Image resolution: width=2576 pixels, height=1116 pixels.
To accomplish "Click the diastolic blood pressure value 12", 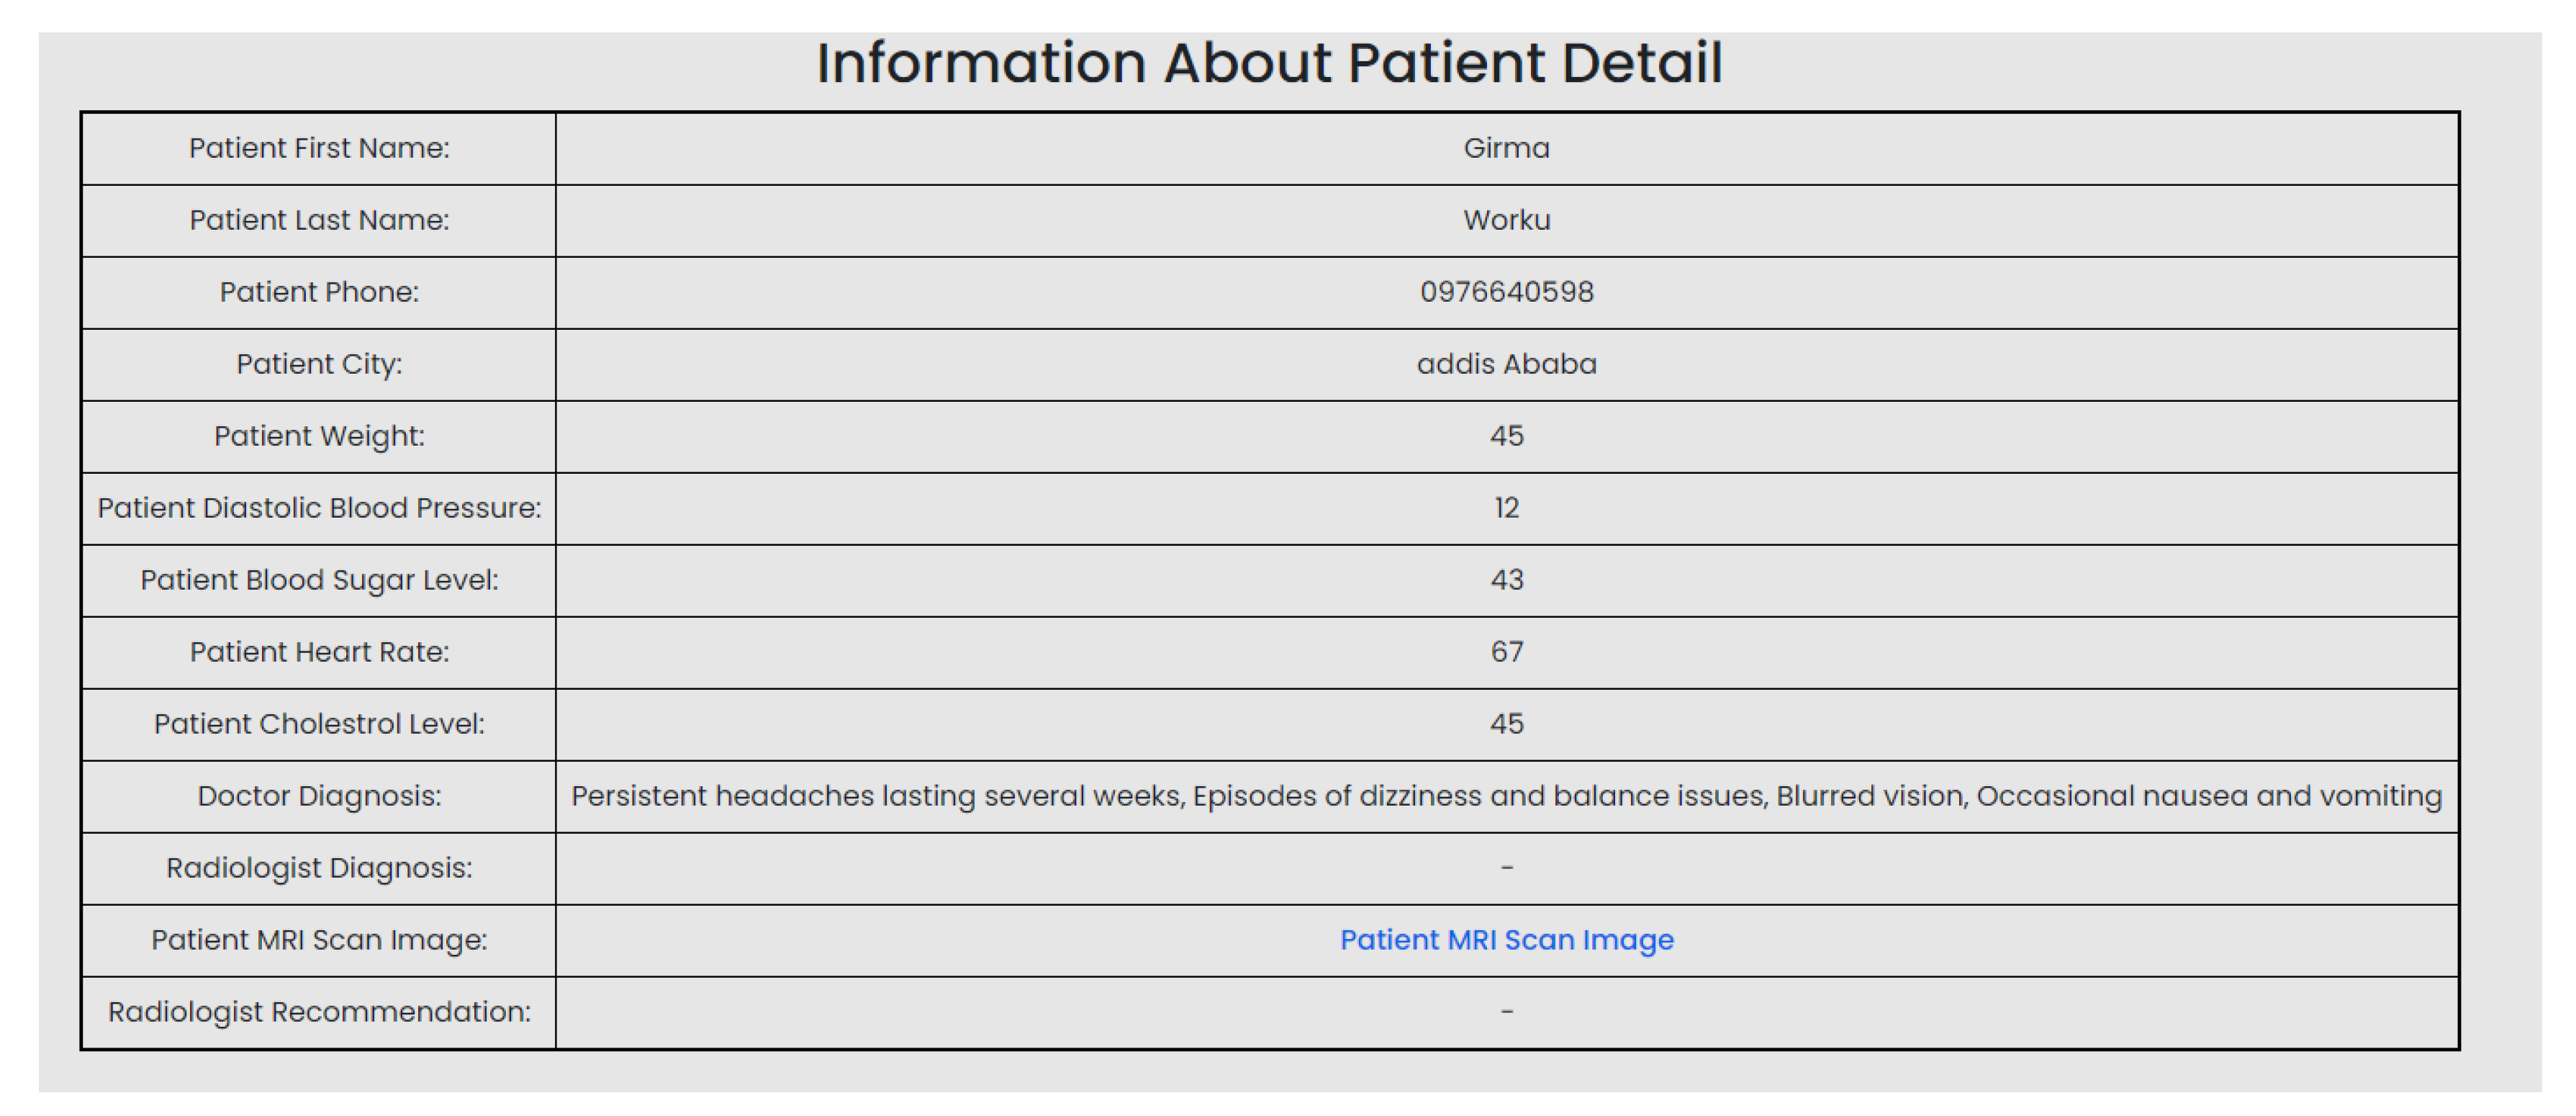I will coord(1506,508).
